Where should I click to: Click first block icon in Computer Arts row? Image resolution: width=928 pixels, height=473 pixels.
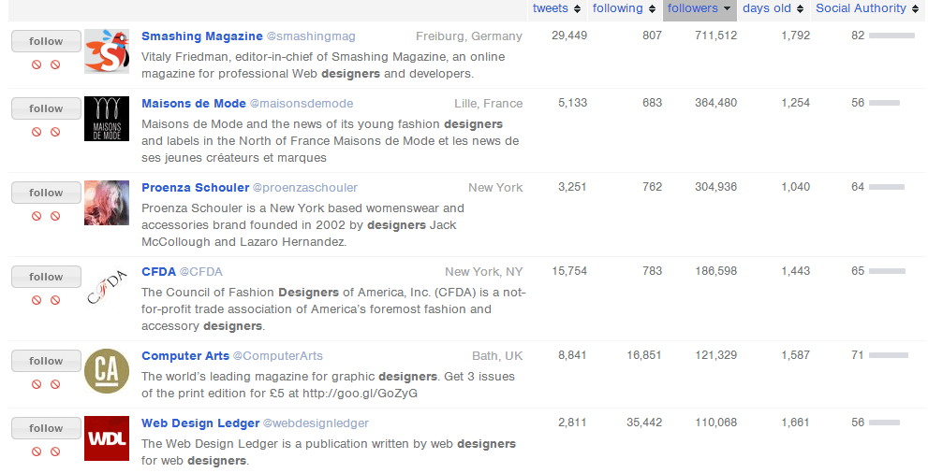(x=37, y=384)
